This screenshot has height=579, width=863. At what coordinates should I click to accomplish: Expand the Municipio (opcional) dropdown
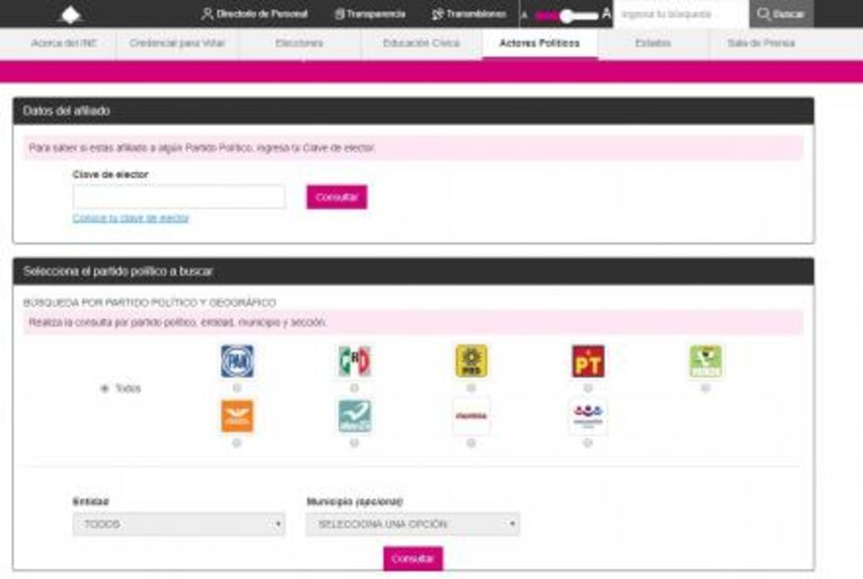[412, 525]
